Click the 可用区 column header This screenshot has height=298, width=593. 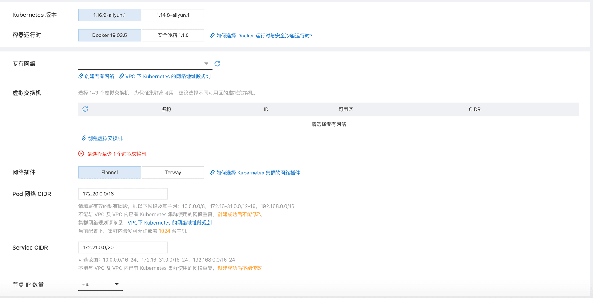pyautogui.click(x=346, y=109)
